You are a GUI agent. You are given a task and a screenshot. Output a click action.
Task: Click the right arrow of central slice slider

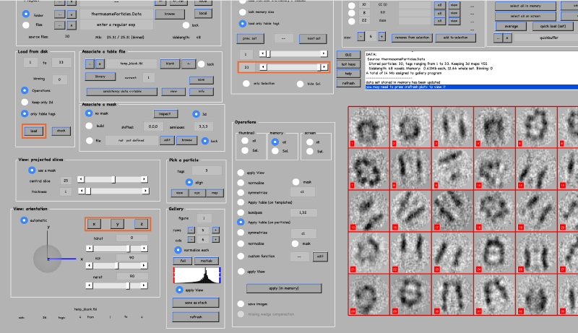(x=144, y=178)
